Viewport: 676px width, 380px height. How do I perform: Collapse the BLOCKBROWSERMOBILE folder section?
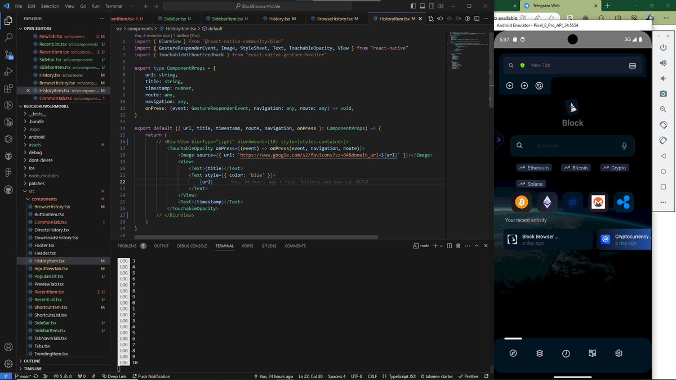64,106
